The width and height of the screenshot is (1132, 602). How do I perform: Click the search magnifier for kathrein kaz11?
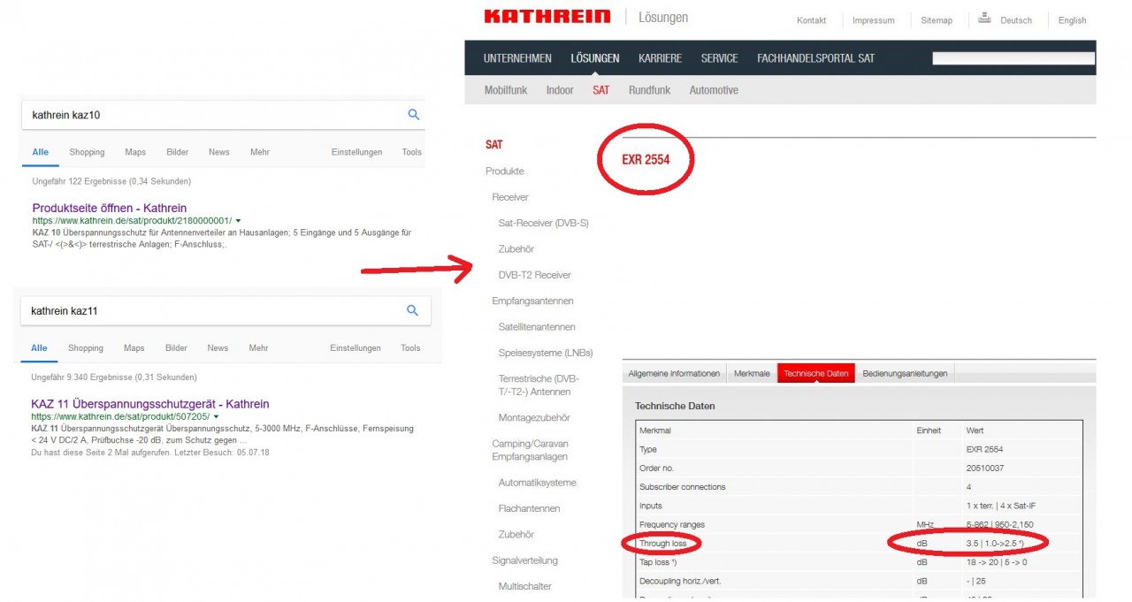pyautogui.click(x=412, y=311)
